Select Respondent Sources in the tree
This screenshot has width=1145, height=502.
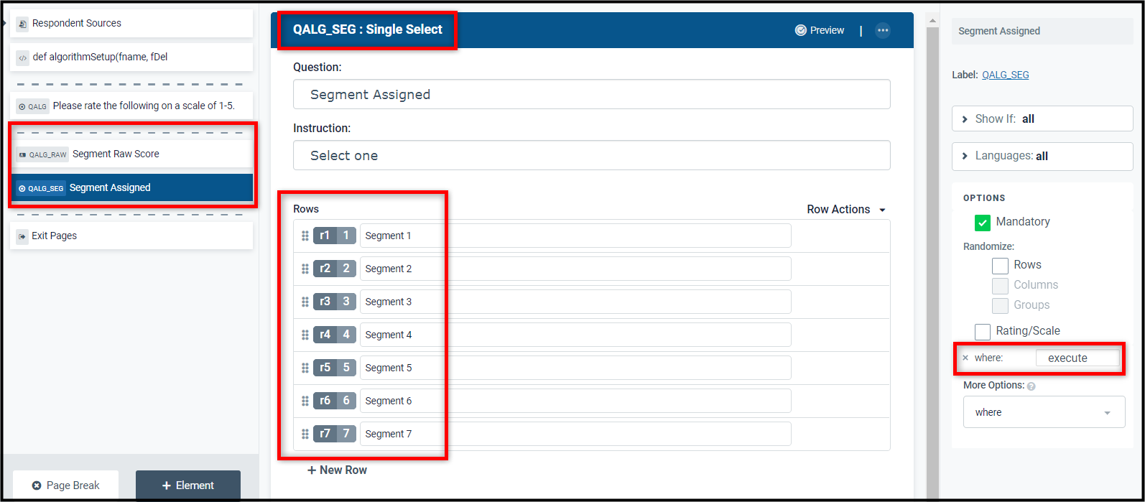pos(131,24)
